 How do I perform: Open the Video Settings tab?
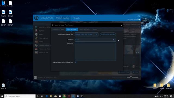85,30
